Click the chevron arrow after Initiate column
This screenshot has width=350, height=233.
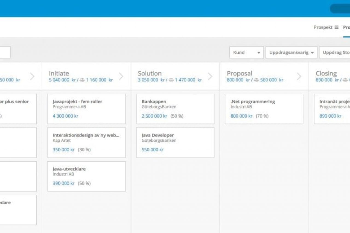[121, 76]
